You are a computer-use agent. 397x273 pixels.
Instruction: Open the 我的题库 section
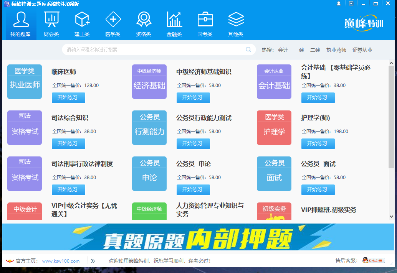20,24
